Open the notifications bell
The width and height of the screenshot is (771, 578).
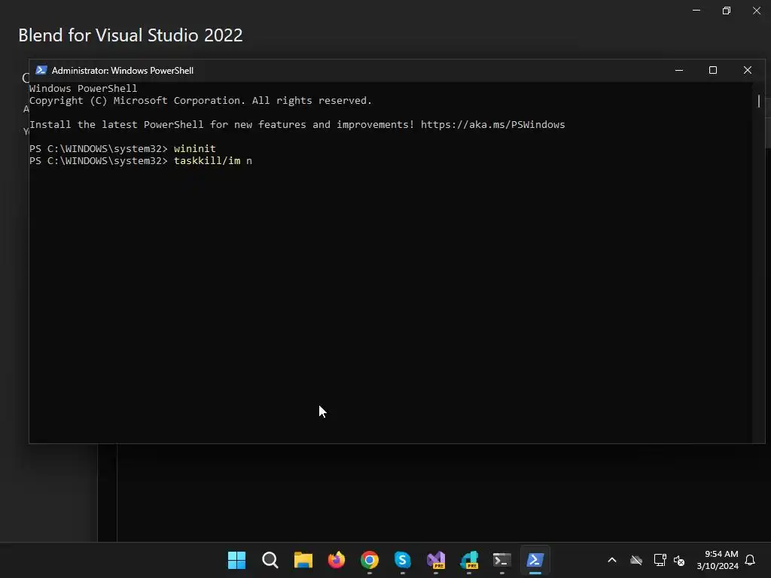[751, 560]
